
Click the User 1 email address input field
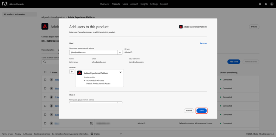[x=93, y=53]
